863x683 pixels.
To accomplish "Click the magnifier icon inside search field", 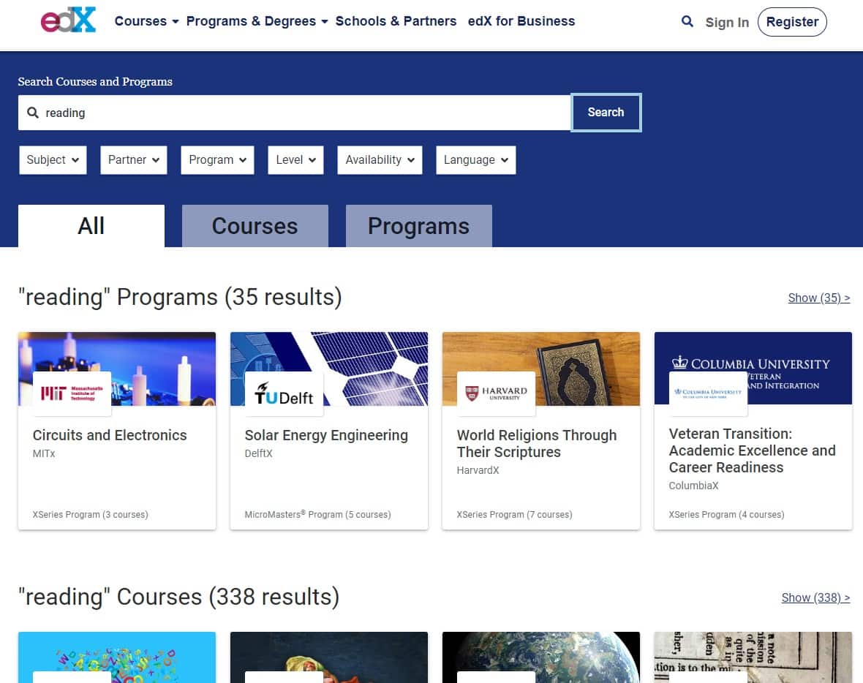I will [33, 113].
